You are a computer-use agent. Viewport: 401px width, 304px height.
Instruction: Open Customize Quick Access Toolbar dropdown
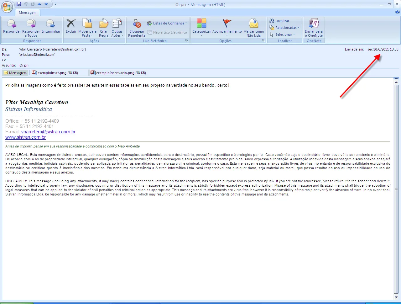click(x=55, y=4)
